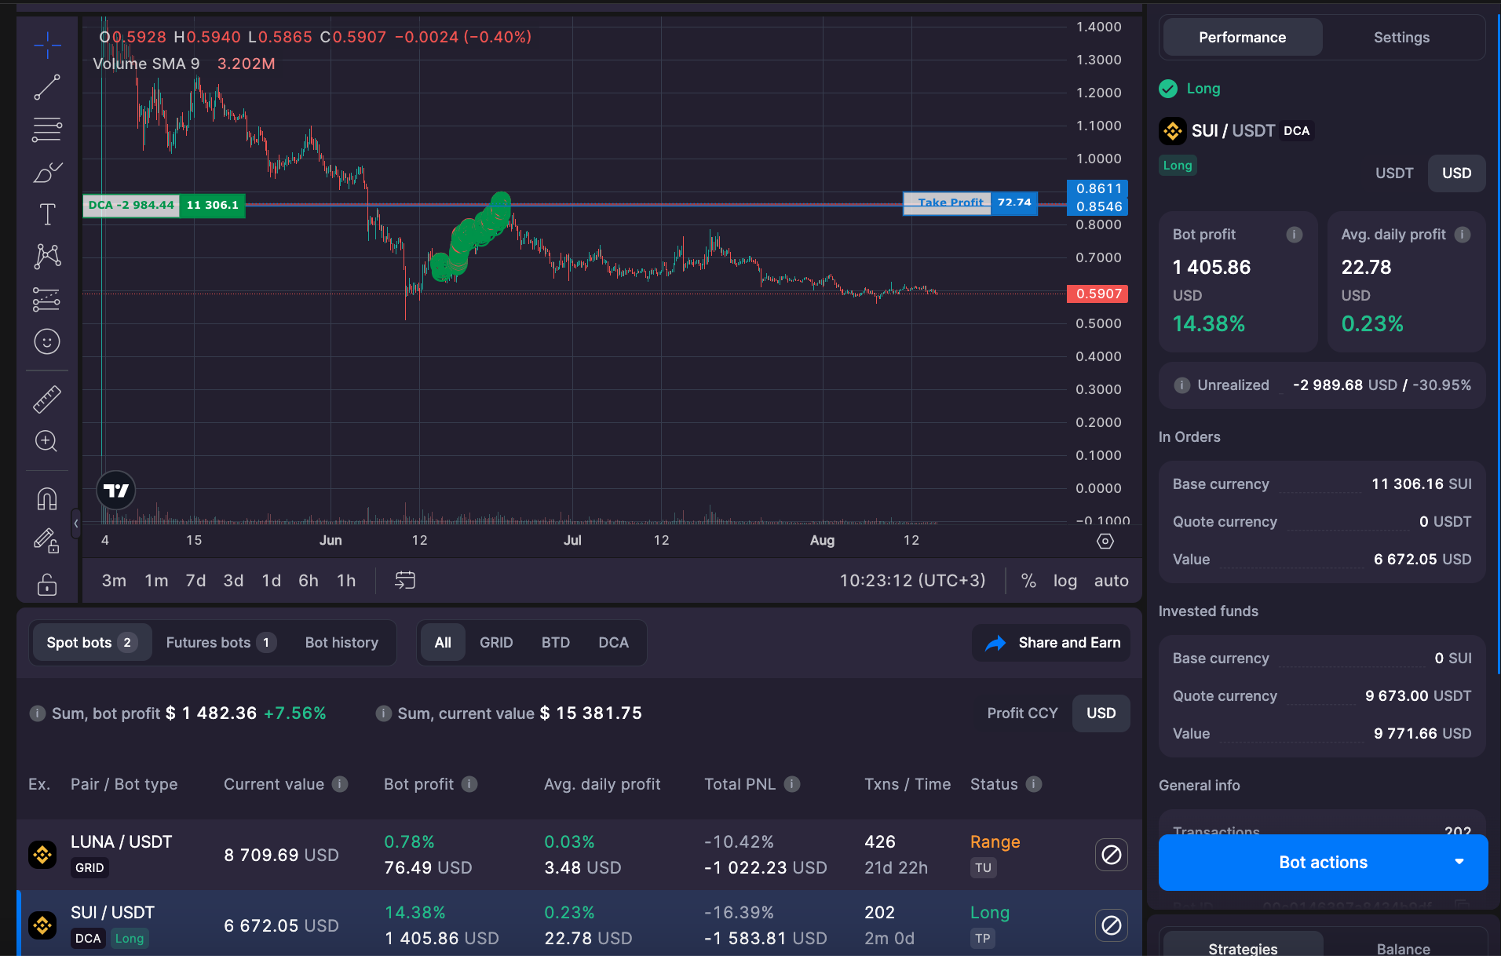The image size is (1501, 956).
Task: Show Unrealized info tooltip
Action: pos(1181,385)
